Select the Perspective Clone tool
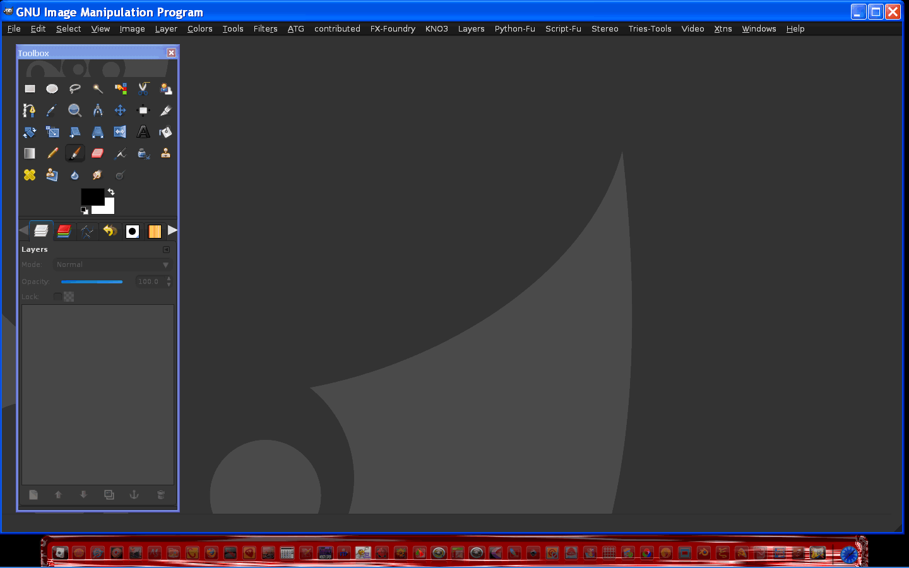 pos(52,175)
